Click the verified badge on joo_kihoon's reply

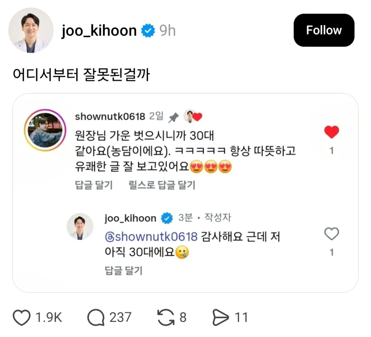(167, 218)
